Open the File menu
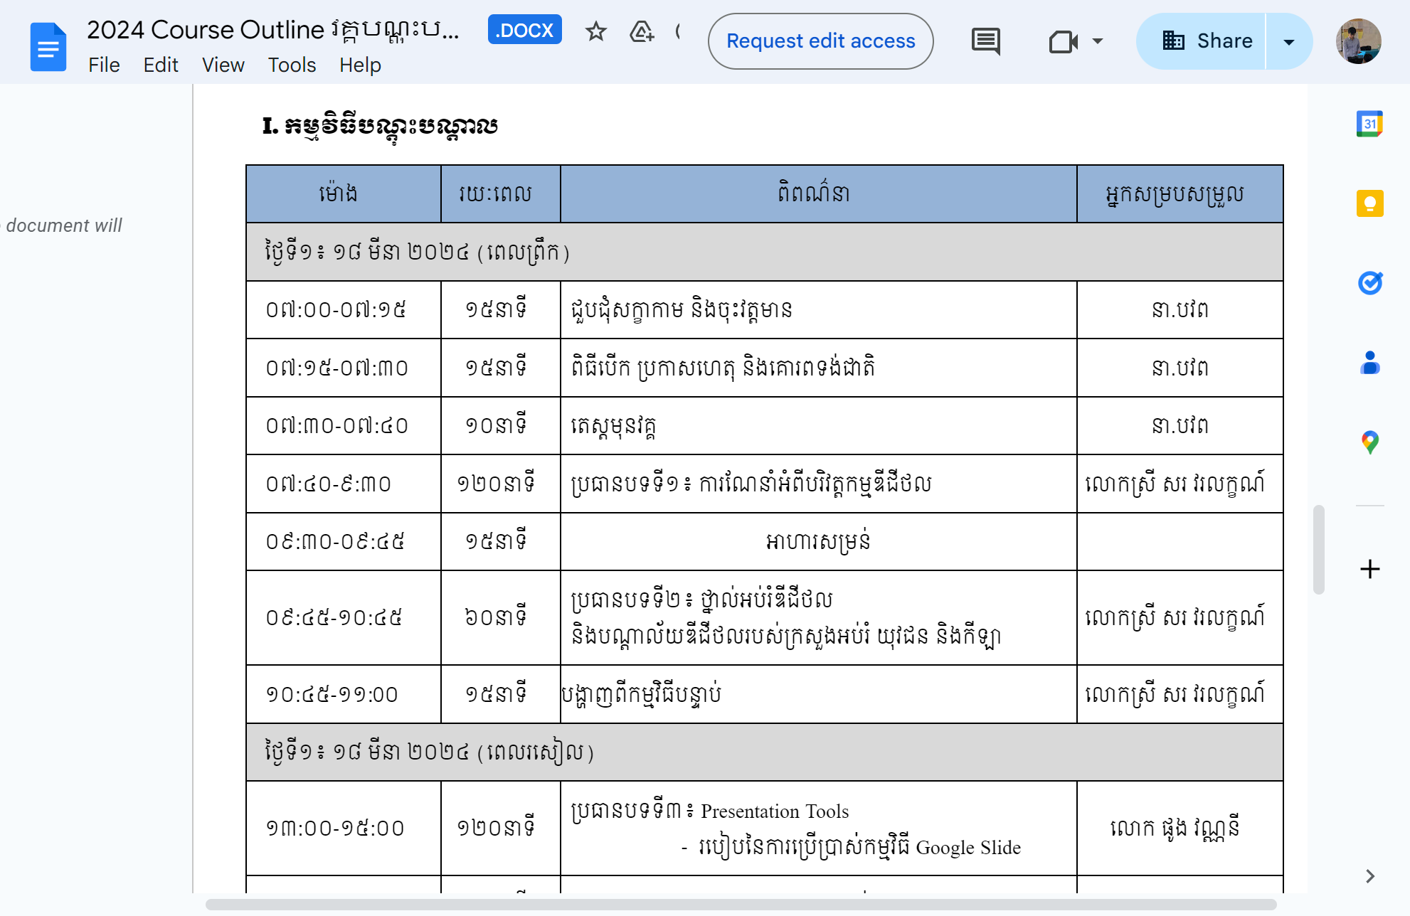 (x=104, y=65)
